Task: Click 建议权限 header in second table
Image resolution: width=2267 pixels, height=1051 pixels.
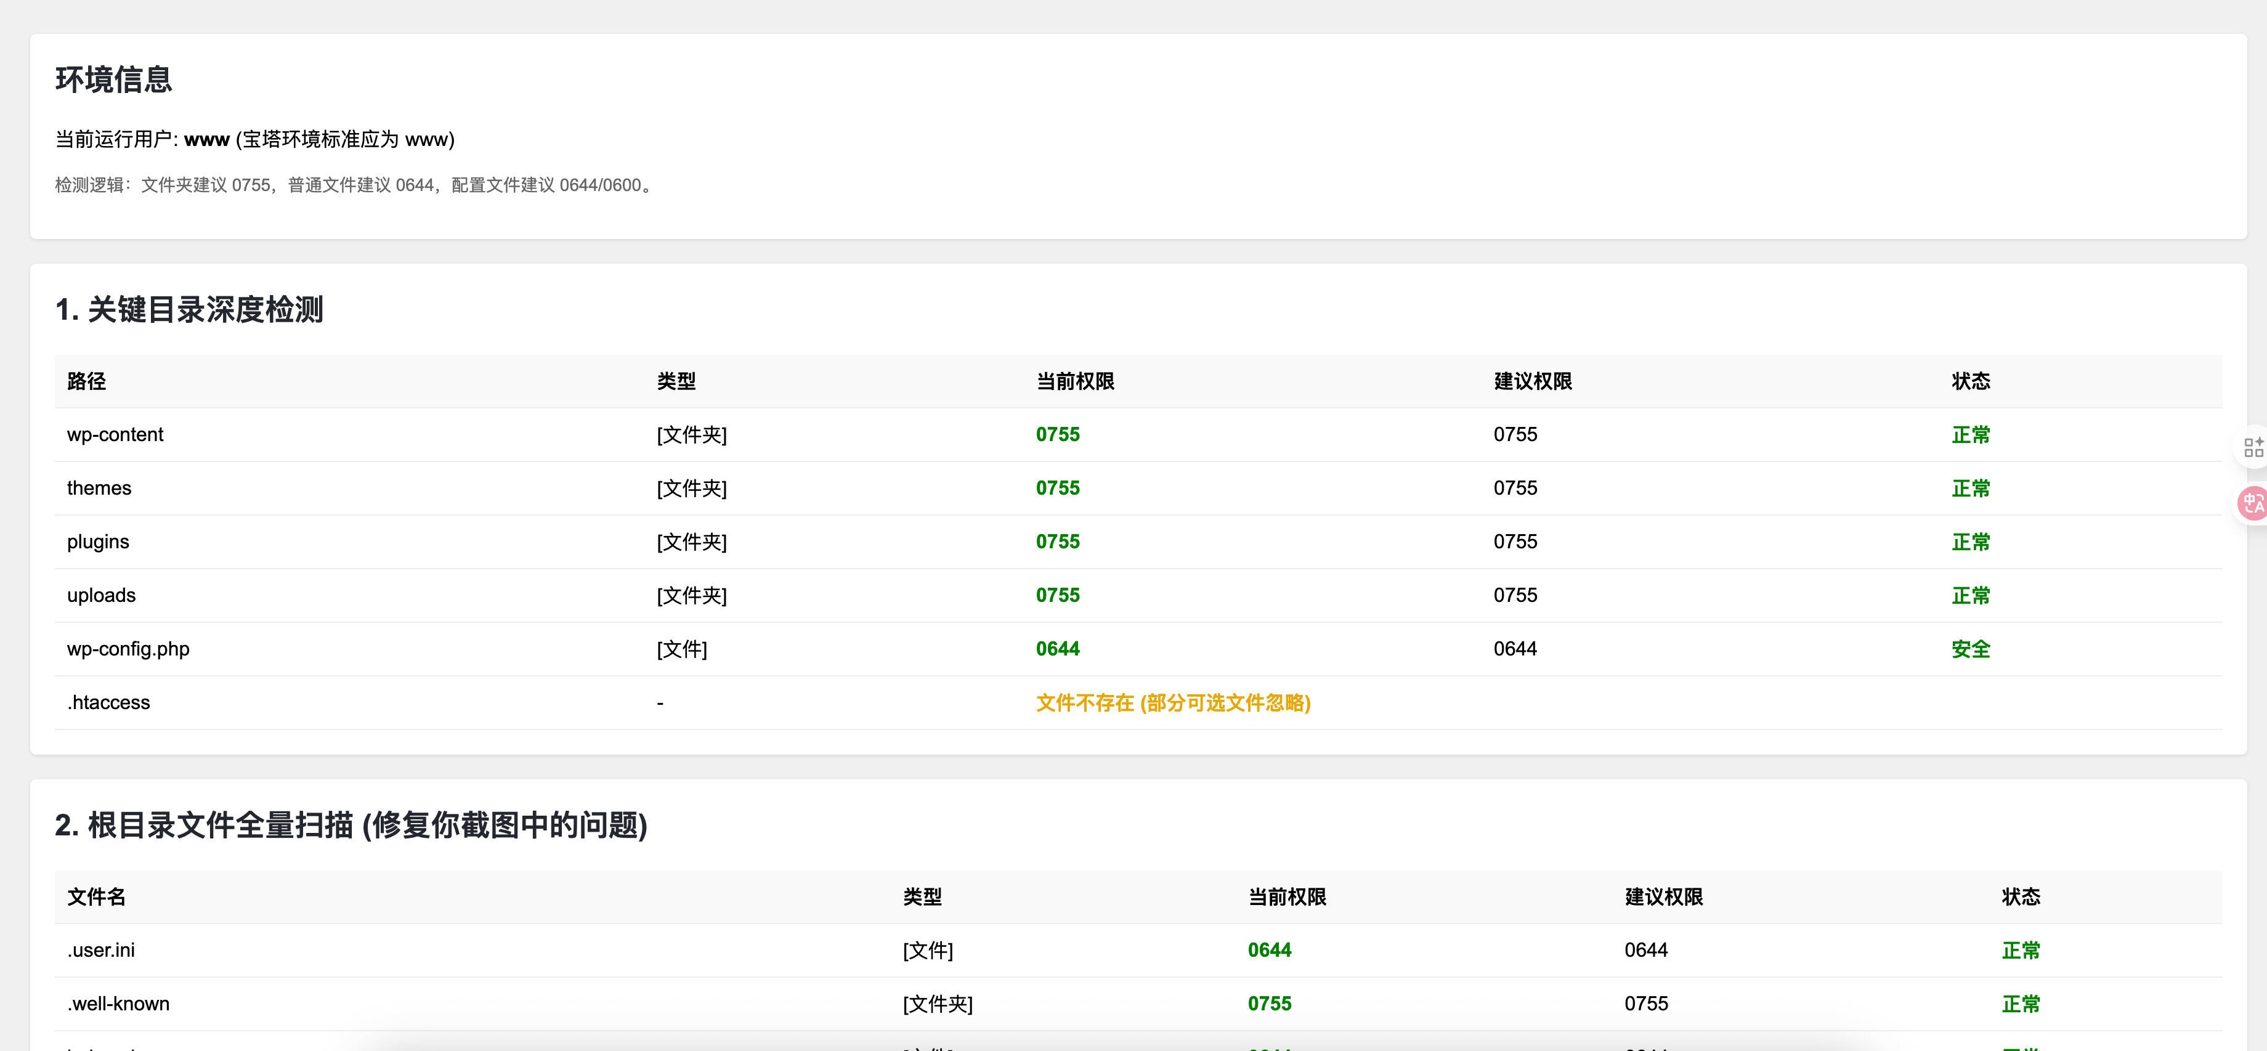Action: 1663,897
